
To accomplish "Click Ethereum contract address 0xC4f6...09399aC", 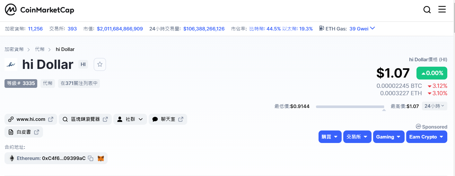I will 64,158.
